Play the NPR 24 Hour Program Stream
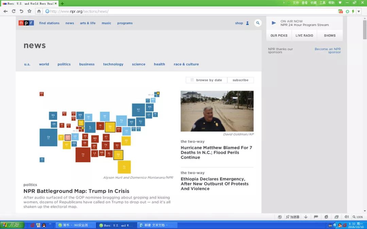 click(274, 23)
